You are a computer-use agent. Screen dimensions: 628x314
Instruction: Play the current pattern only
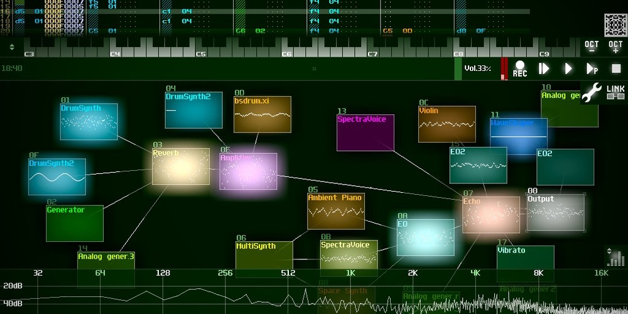coord(592,68)
